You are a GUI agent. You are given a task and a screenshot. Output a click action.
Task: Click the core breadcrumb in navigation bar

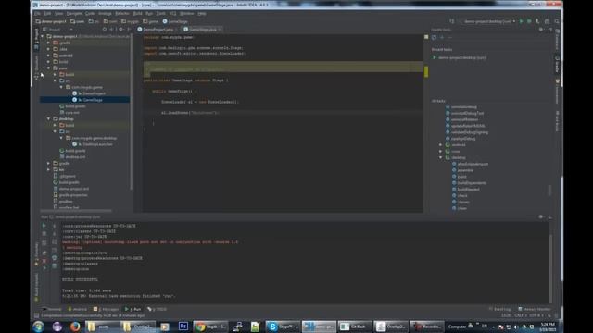pyautogui.click(x=78, y=21)
